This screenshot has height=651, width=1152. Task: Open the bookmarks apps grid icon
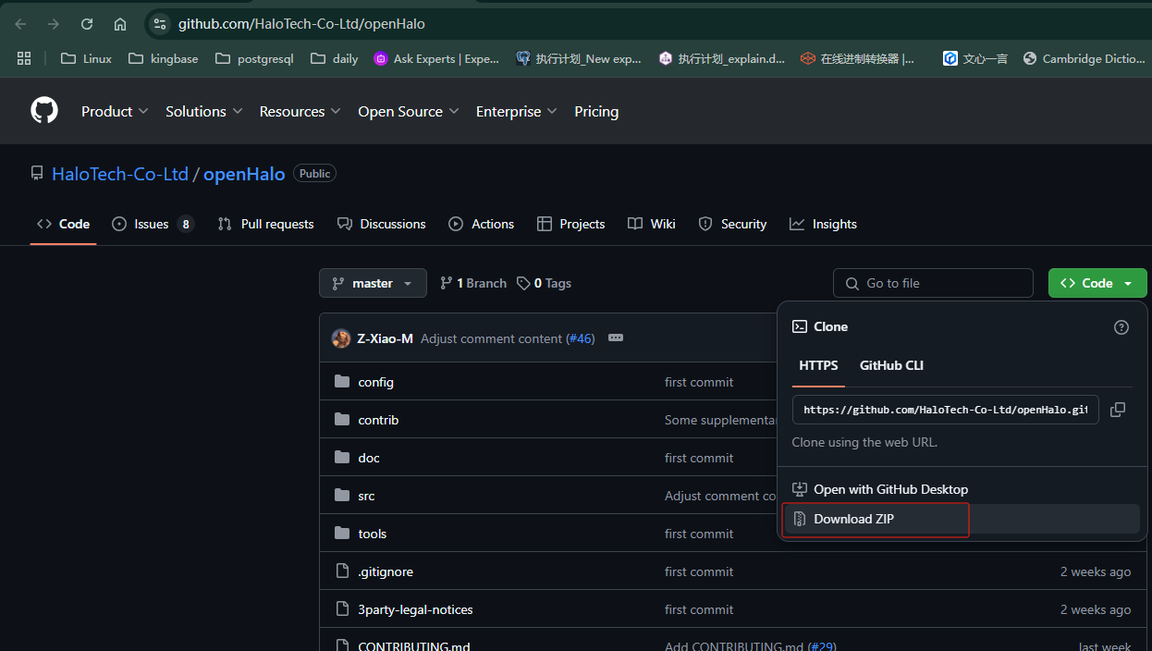coord(24,58)
